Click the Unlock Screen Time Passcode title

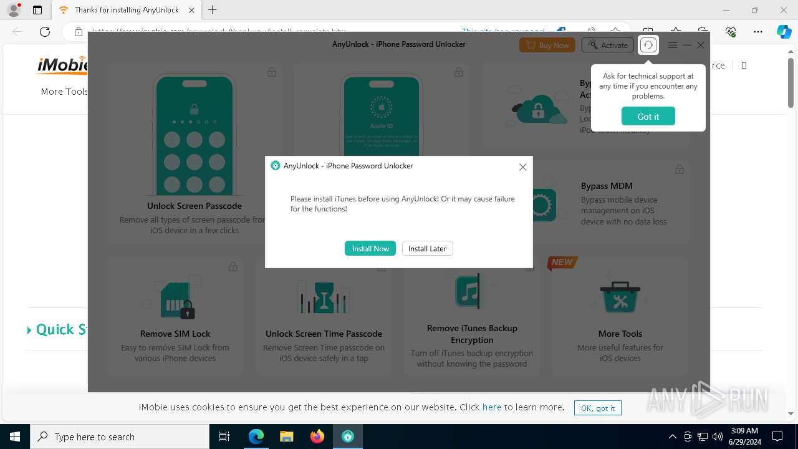[324, 334]
